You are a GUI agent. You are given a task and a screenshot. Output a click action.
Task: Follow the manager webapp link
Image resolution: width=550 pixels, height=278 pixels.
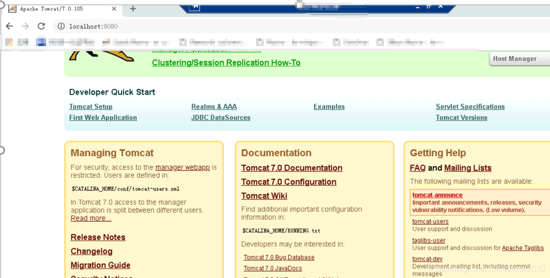coord(182,167)
